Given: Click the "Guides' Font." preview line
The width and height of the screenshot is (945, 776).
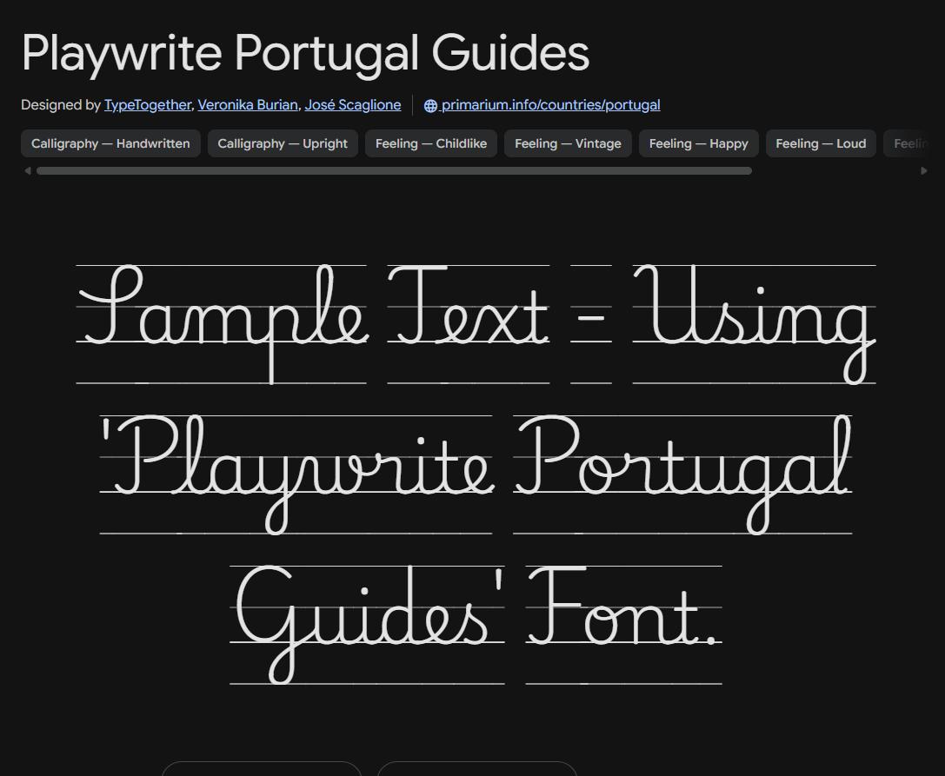Looking at the screenshot, I should click(x=476, y=625).
